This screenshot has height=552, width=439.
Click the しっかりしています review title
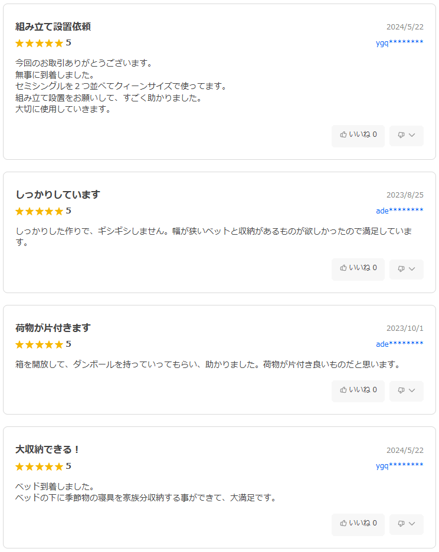point(58,195)
